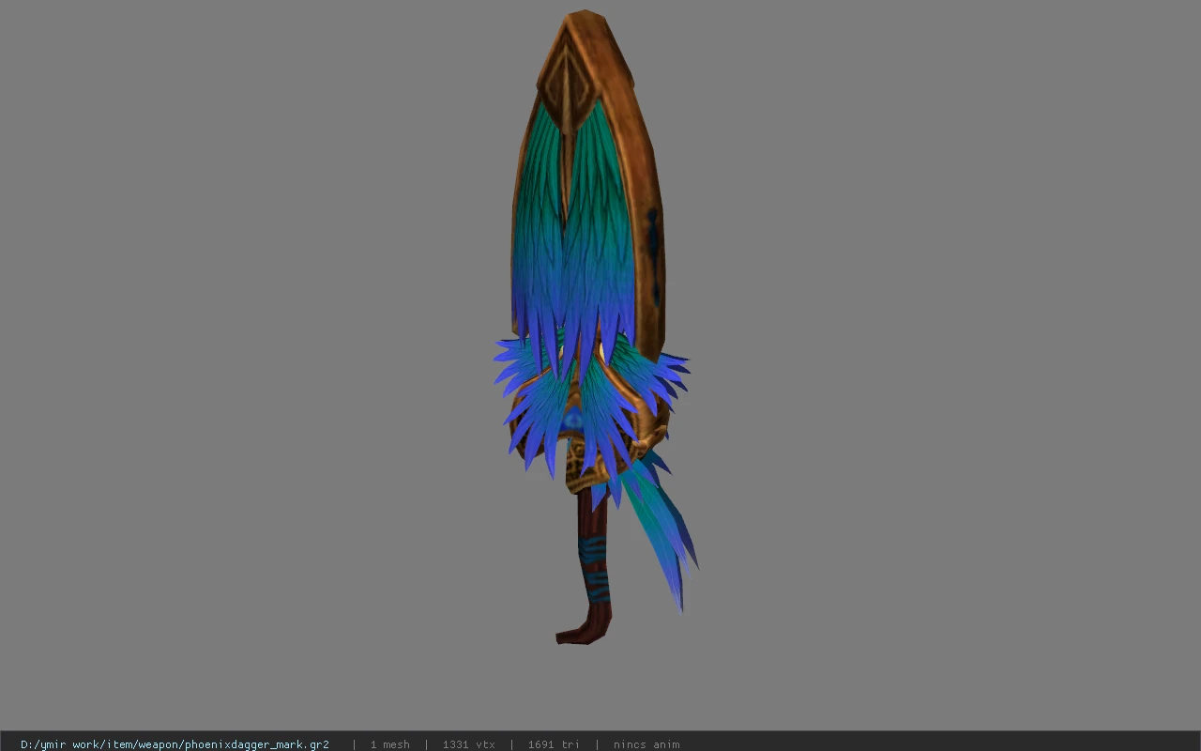Click the '1331 vtx' vertex count
Viewport: 1201px width, 751px height.
(x=468, y=744)
